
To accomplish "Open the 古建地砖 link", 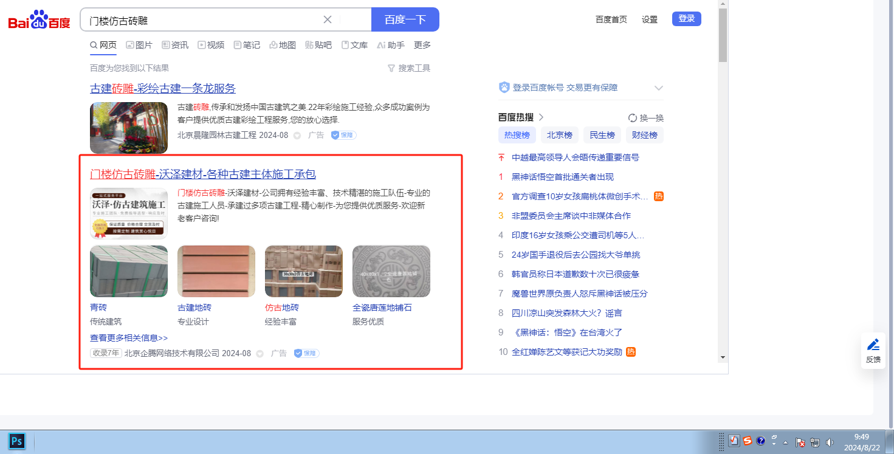I will [x=194, y=308].
